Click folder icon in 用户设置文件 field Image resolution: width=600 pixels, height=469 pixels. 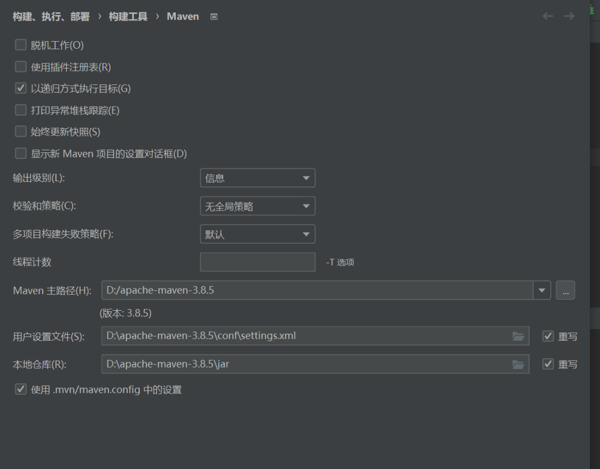(518, 336)
